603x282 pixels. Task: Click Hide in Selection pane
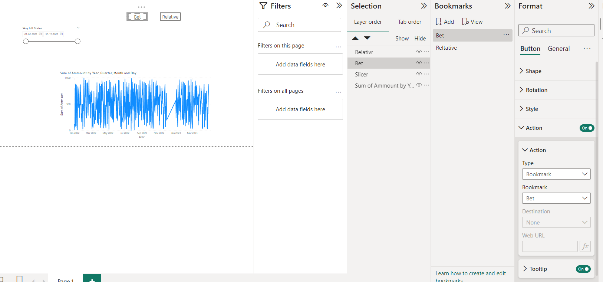pos(420,39)
